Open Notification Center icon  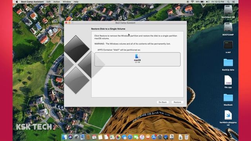click(233, 2)
